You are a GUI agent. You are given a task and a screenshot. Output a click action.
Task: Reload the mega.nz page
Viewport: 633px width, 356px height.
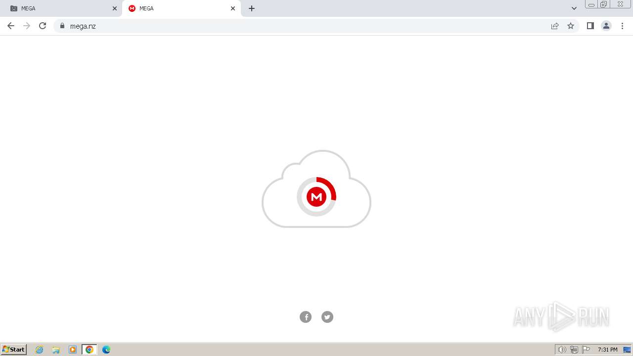click(43, 26)
